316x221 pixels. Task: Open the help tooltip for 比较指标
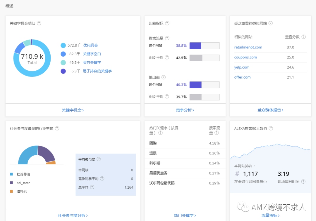[x=167, y=23]
